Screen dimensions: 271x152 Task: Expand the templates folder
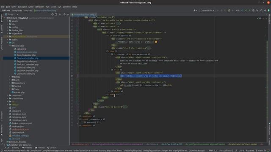[7, 95]
